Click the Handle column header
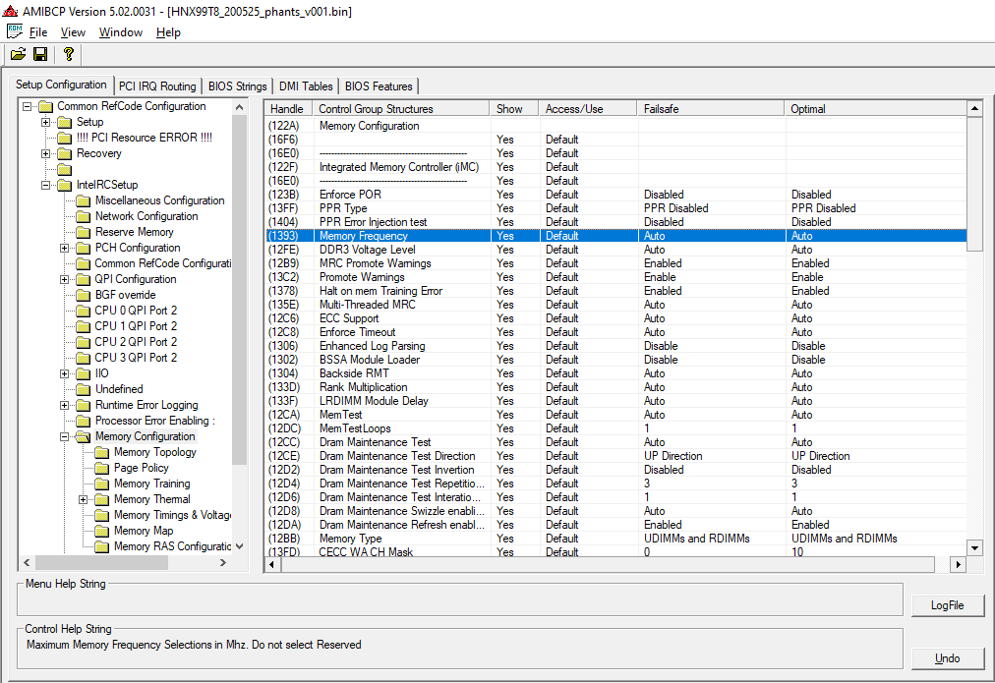Image resolution: width=995 pixels, height=683 pixels. click(289, 109)
